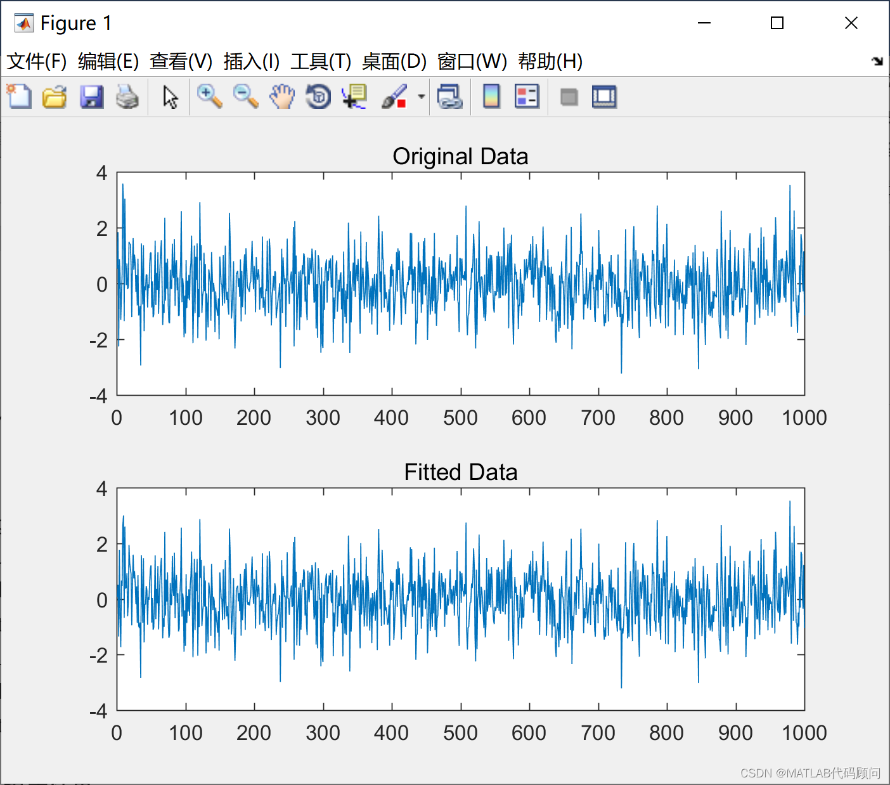Select the Zoom In tool

pos(209,96)
